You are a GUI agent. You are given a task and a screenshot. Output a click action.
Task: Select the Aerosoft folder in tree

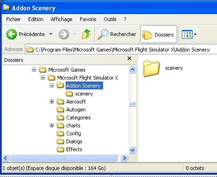point(76,102)
